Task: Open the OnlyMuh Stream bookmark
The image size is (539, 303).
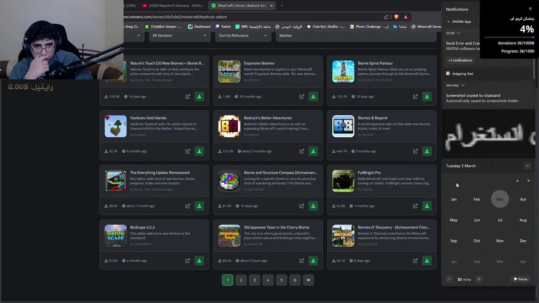Action: (163, 27)
